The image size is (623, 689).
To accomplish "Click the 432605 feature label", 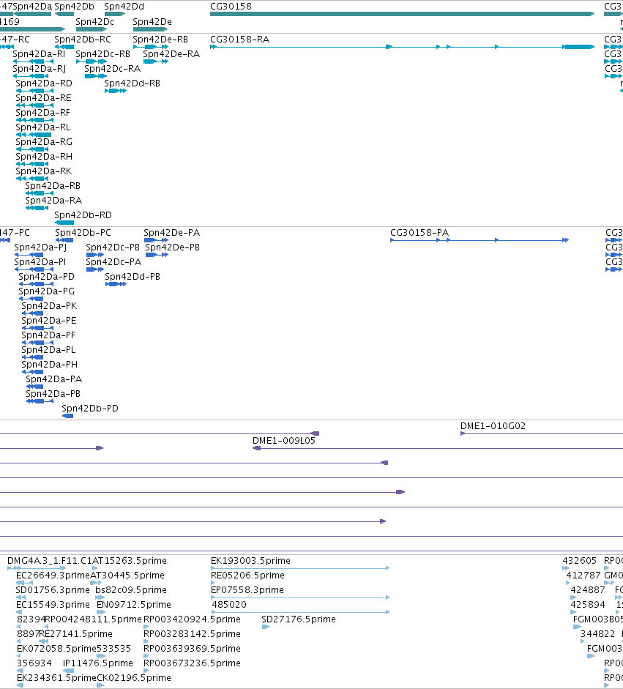I will point(580,561).
